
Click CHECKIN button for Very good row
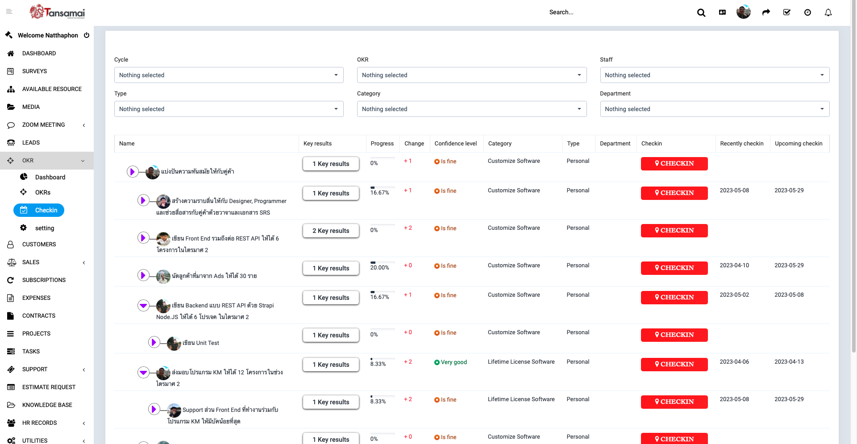(x=674, y=364)
